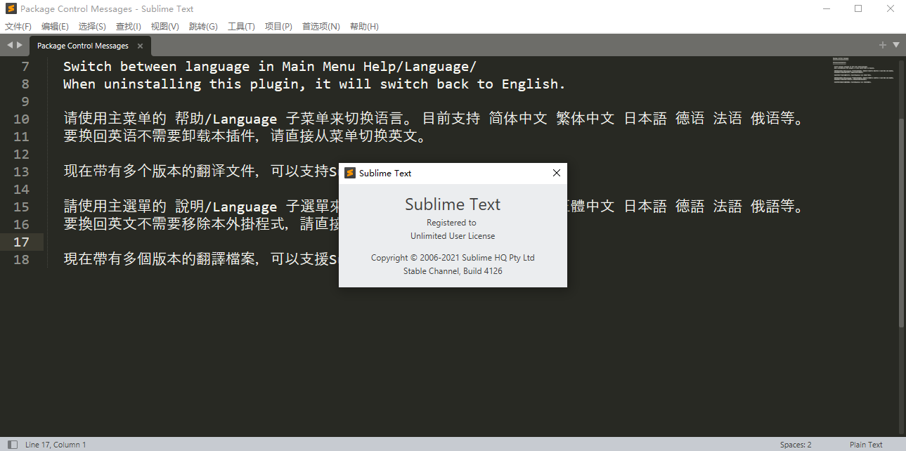Minimize the Sublime Text window
Viewport: 906px width, 451px height.
coord(827,8)
